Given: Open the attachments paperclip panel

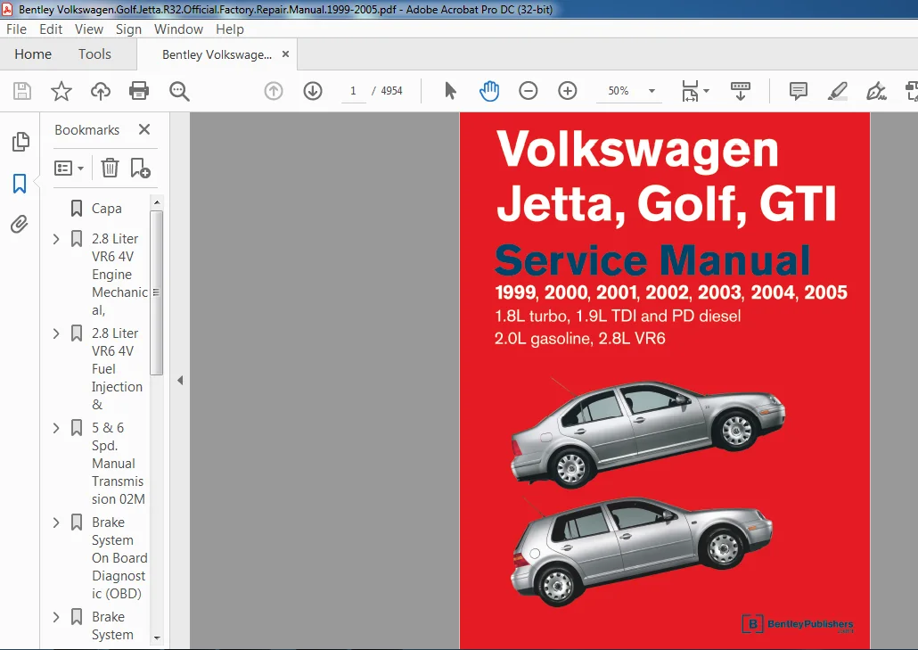Looking at the screenshot, I should 20,225.
